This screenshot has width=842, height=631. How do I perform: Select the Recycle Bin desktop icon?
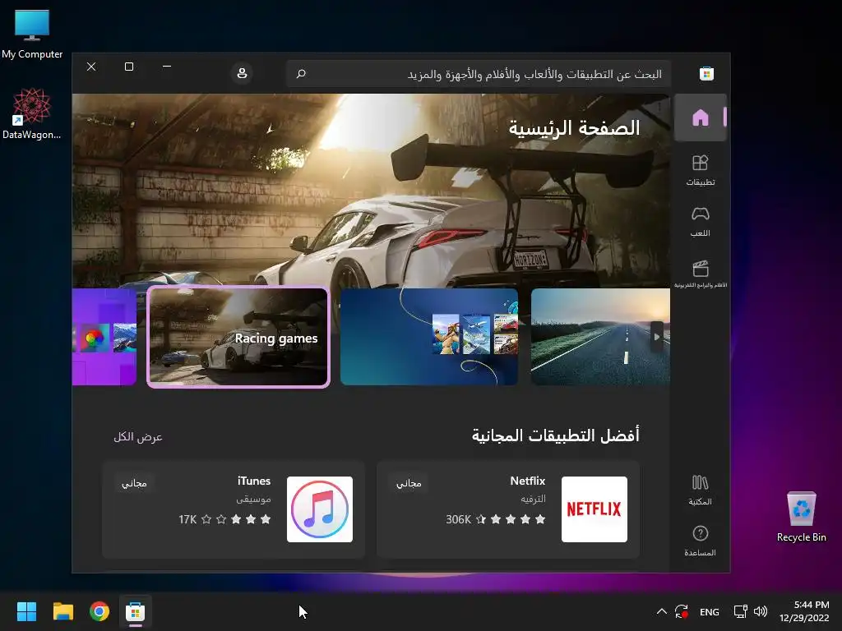(x=801, y=518)
